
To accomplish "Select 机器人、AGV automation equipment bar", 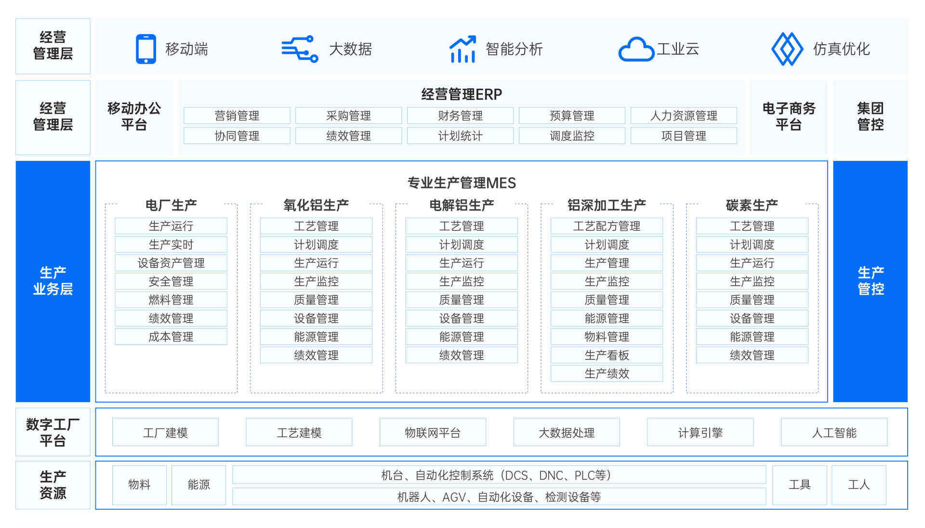I will coord(499,497).
